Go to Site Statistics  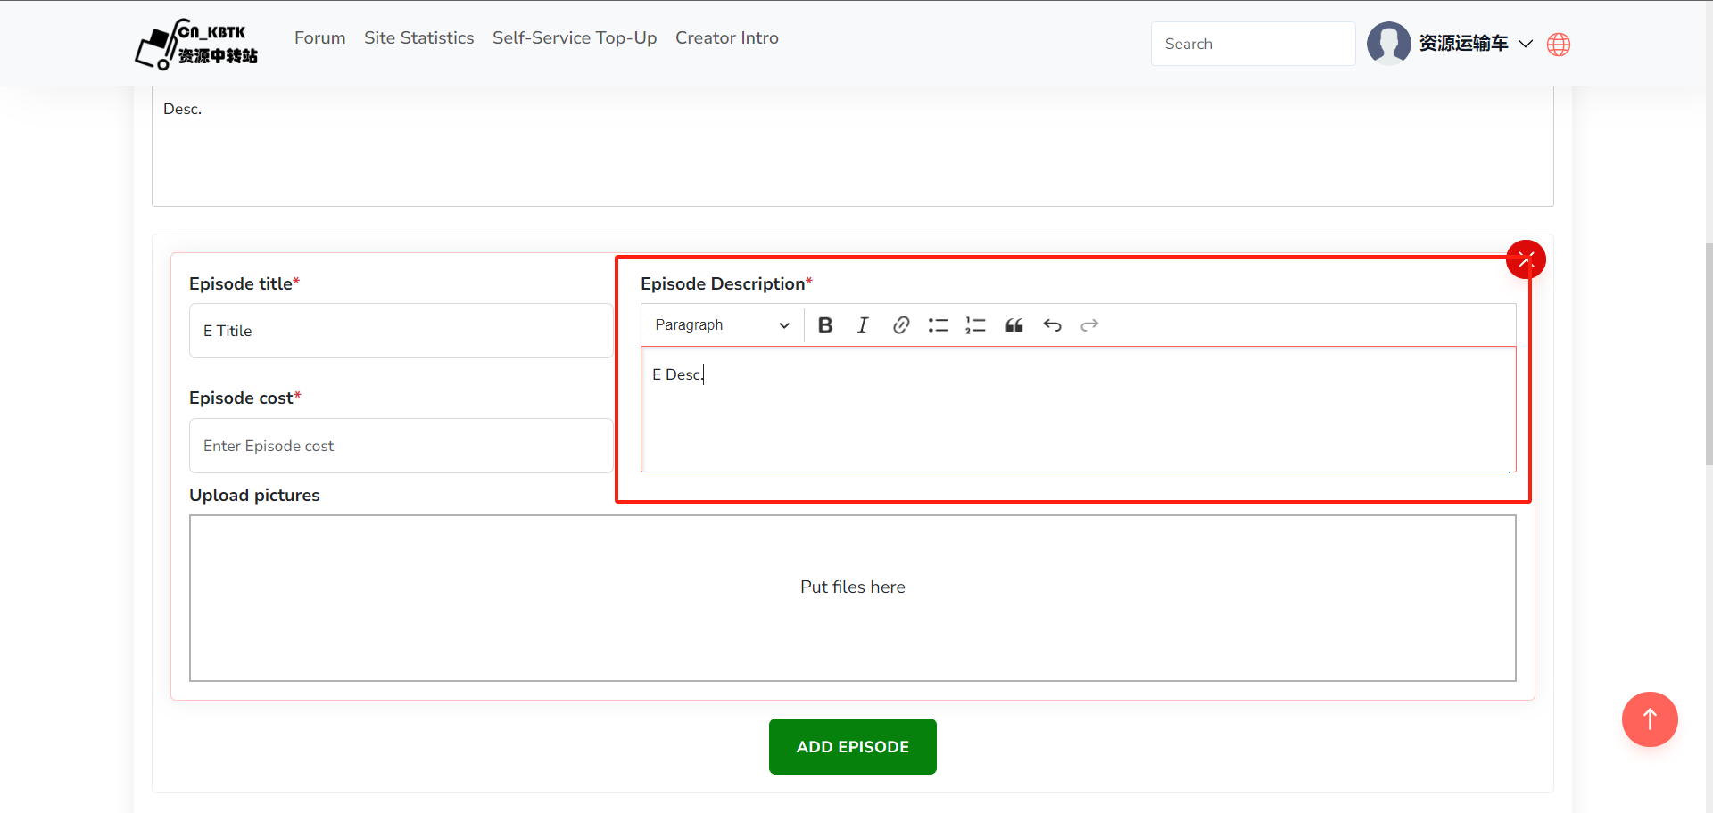point(418,38)
